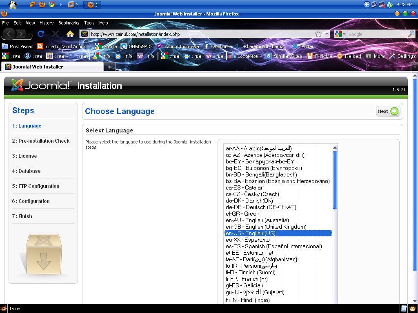The width and height of the screenshot is (418, 313).
Task: Open the 4shared.com bookmark
Action: (x=261, y=46)
